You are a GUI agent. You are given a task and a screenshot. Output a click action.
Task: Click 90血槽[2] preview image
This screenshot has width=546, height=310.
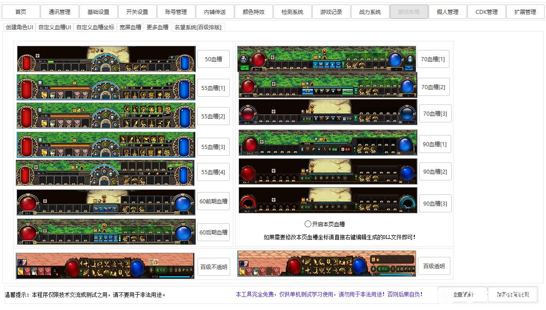(x=328, y=171)
